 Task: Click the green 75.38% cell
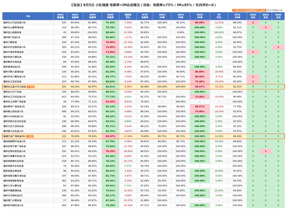[110, 22]
